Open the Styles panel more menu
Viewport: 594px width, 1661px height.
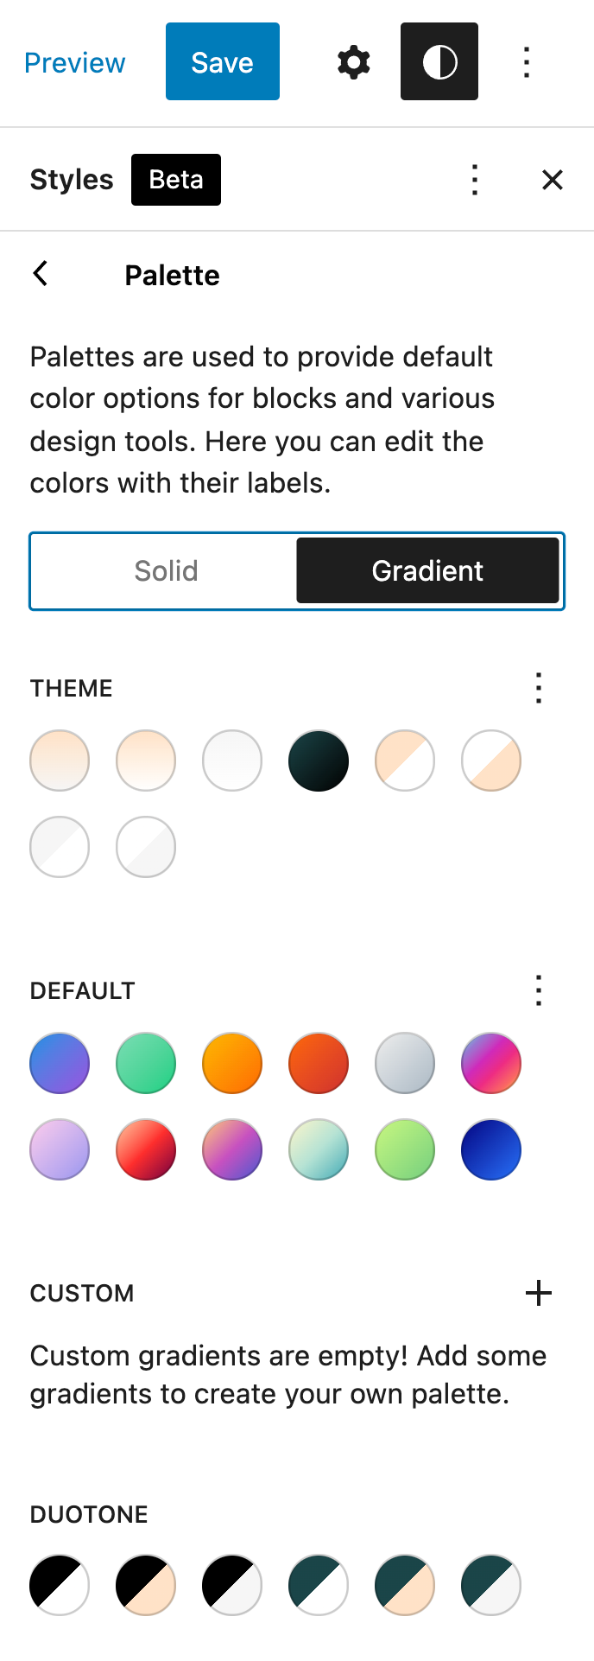coord(474,180)
